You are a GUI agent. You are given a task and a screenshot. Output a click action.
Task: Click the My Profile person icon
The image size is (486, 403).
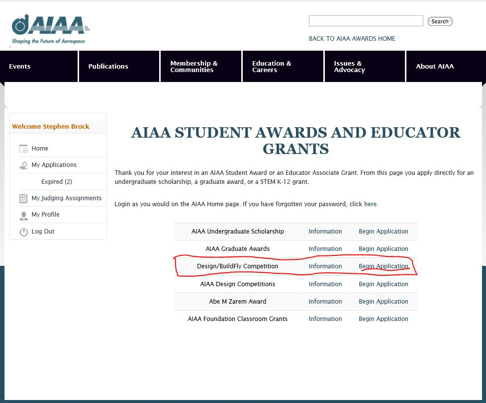pyautogui.click(x=23, y=216)
